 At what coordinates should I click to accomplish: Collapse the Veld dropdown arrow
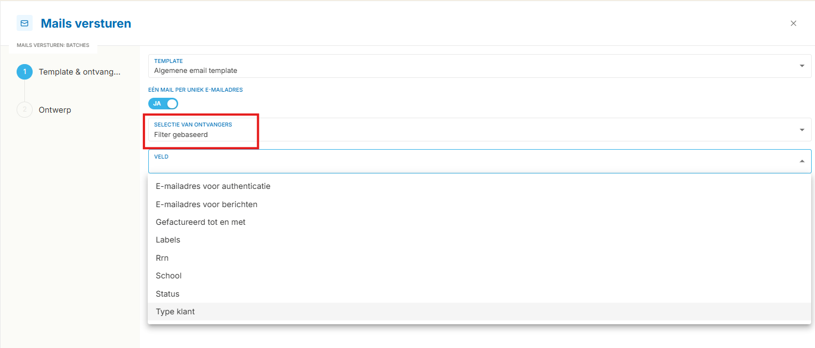(802, 161)
